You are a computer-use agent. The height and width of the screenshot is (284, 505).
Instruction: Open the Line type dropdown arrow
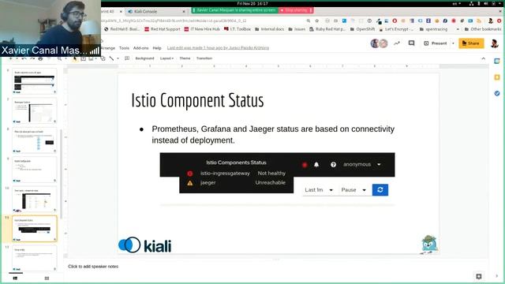point(118,58)
